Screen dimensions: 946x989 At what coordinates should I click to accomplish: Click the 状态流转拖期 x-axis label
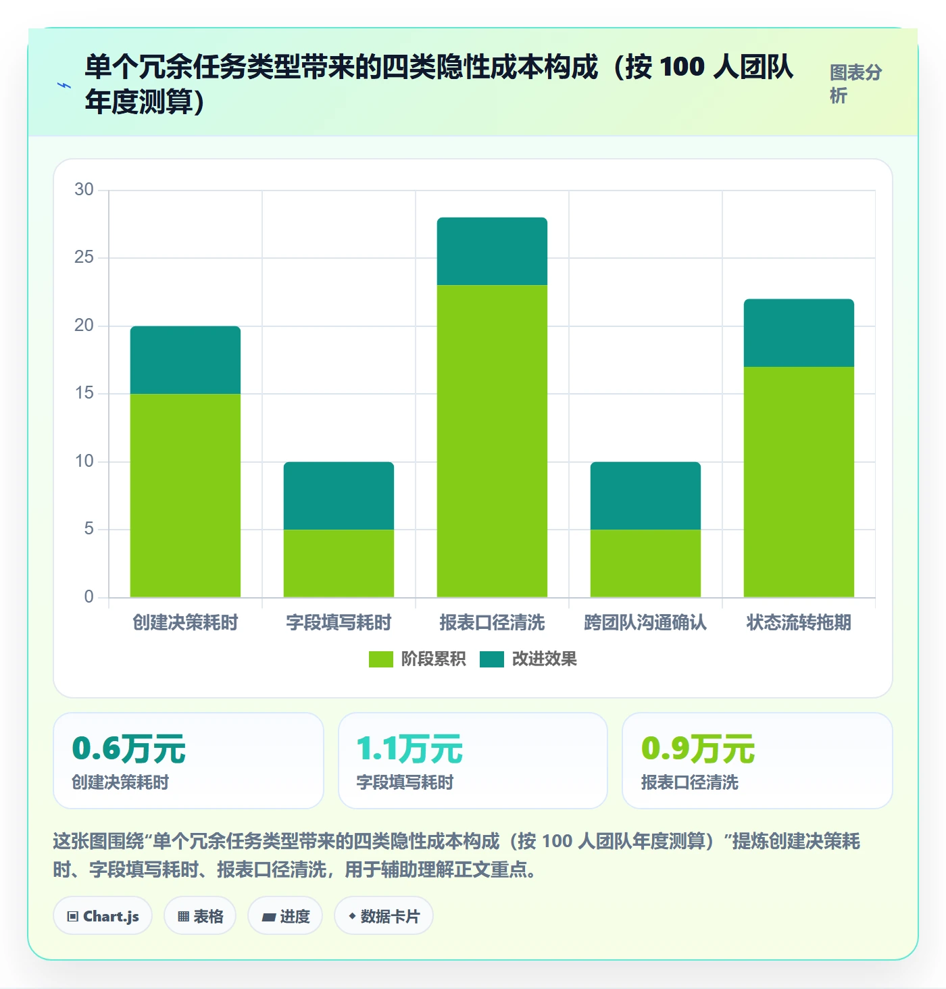(799, 622)
